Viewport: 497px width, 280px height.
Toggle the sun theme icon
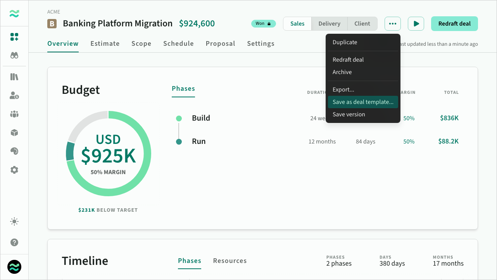pyautogui.click(x=14, y=222)
